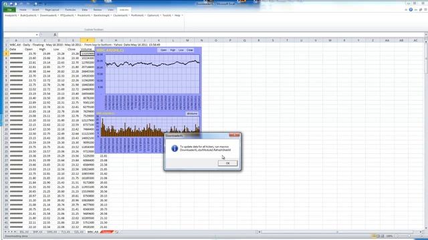Viewport: 428px width, 240px height.
Task: Switch to the Home ribbon tab
Action: click(23, 10)
